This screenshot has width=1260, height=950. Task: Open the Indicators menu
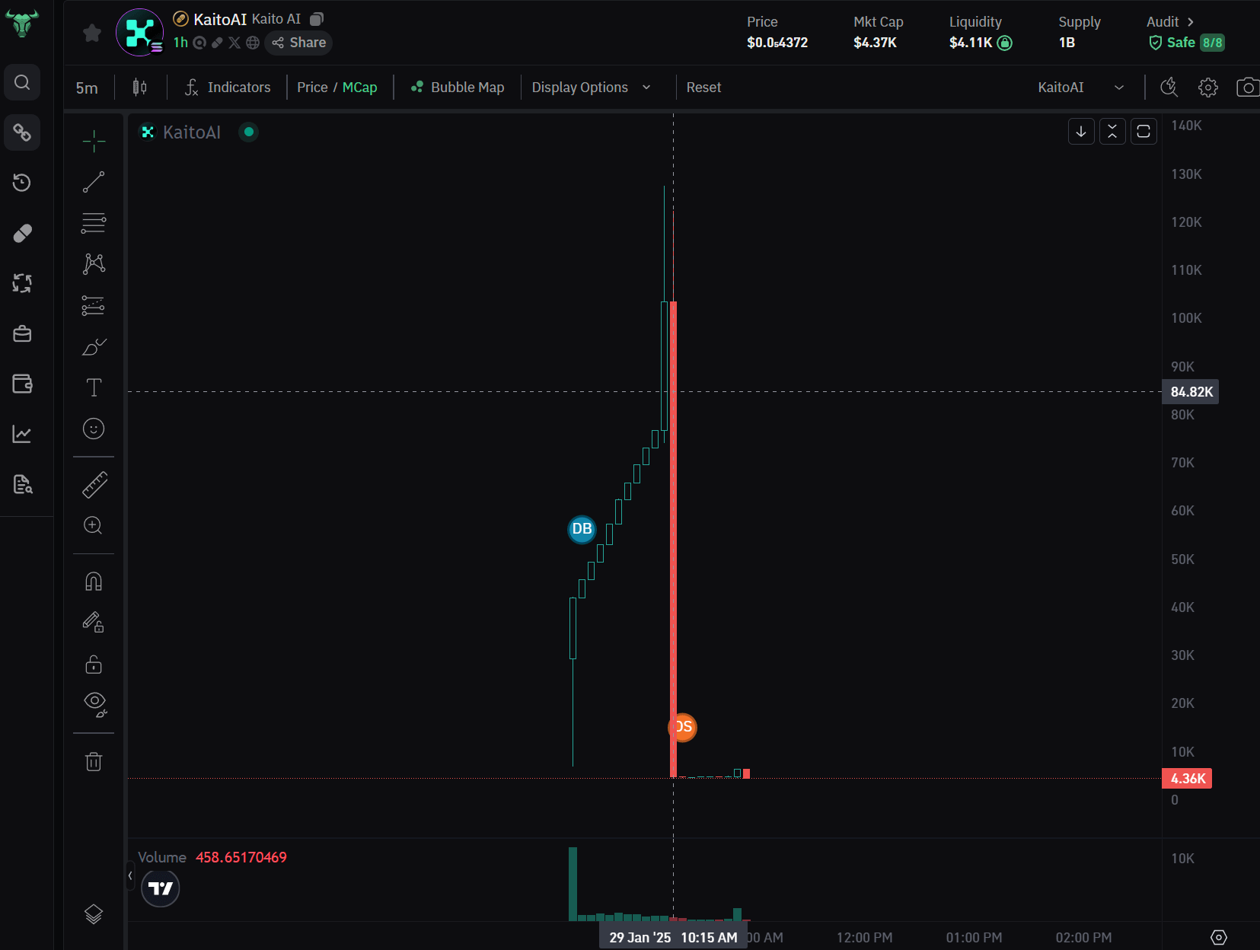click(x=227, y=87)
